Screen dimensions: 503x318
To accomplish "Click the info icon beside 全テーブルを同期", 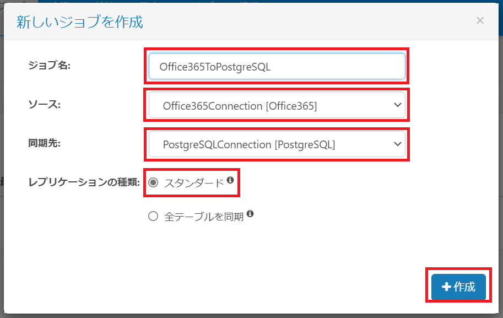I will (x=250, y=214).
